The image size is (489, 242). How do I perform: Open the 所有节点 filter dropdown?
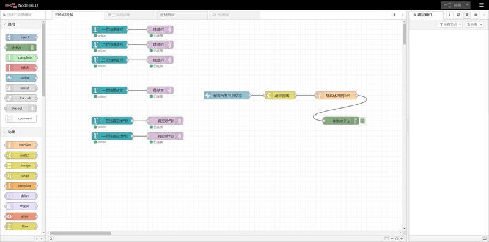coord(450,24)
